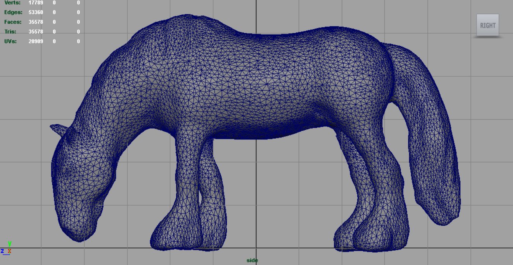The image size is (513, 265).
Task: Click the 'UVs:' heads-up label
Action: (x=10, y=41)
